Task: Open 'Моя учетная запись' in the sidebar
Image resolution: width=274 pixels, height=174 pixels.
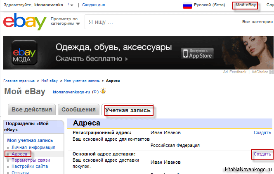Action: pos(30,140)
